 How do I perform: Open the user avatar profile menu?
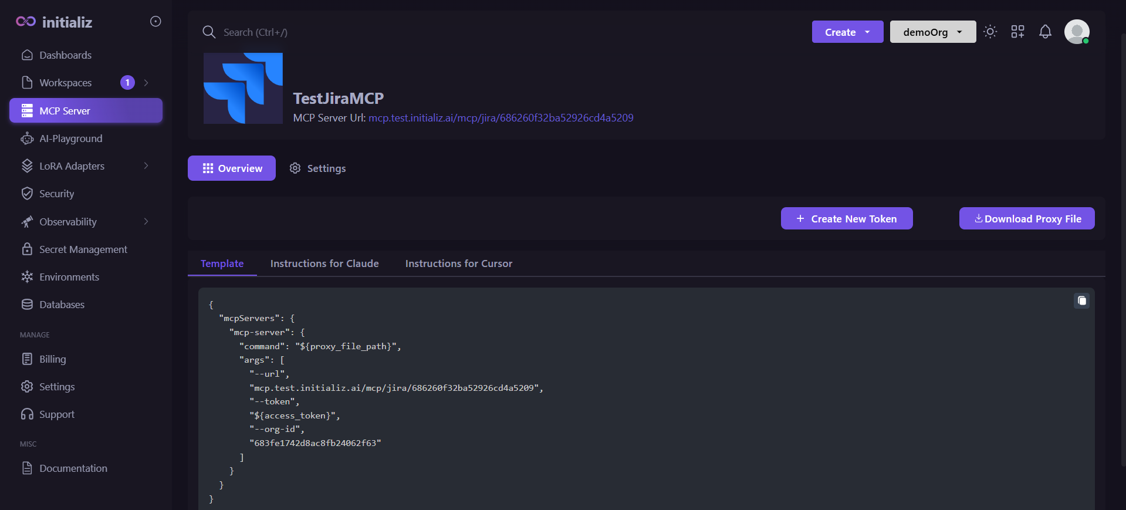point(1077,32)
